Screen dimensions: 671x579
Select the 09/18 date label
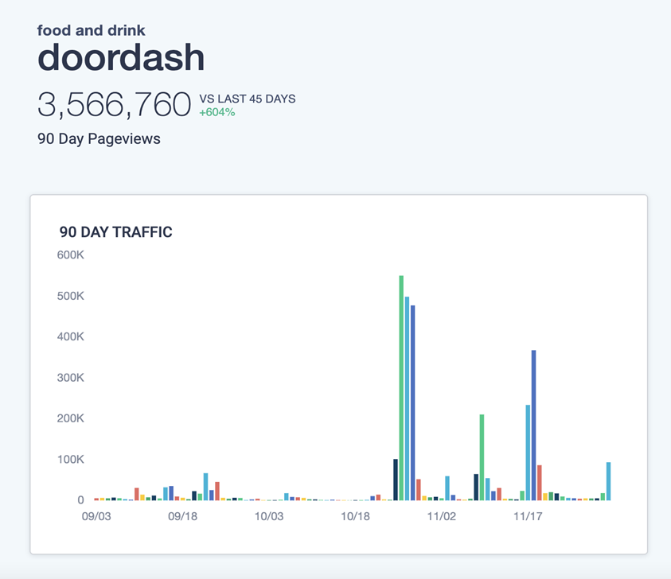182,516
